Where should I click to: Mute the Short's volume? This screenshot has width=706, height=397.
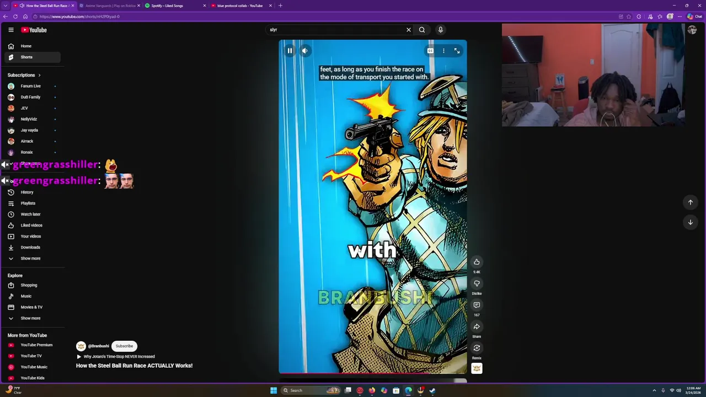tap(304, 51)
